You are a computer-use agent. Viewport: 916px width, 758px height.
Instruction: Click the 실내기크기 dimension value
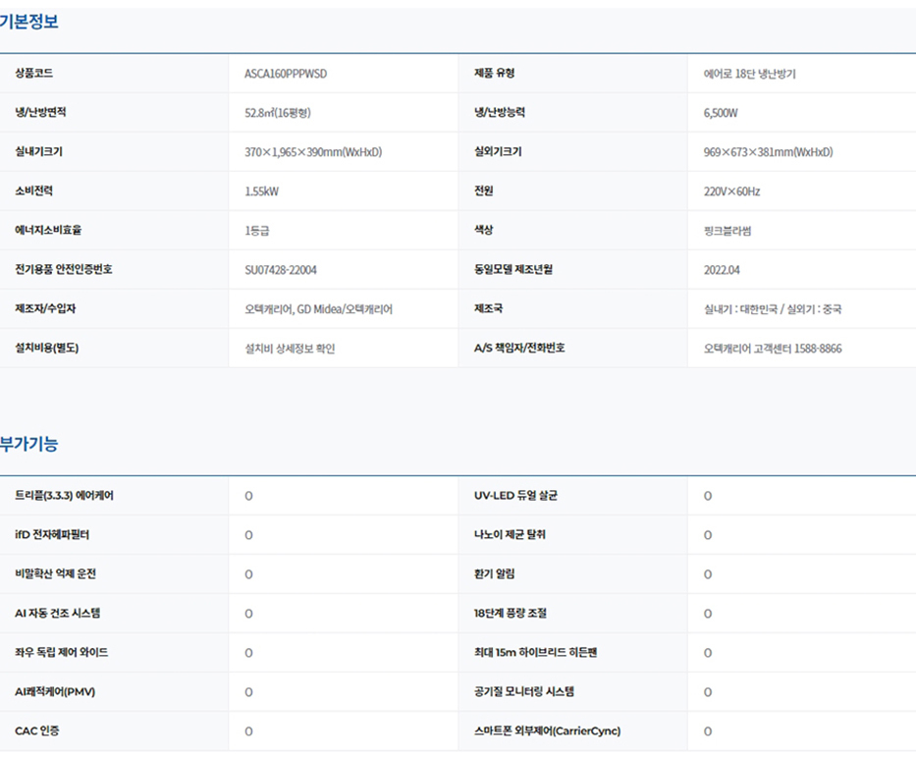[313, 152]
